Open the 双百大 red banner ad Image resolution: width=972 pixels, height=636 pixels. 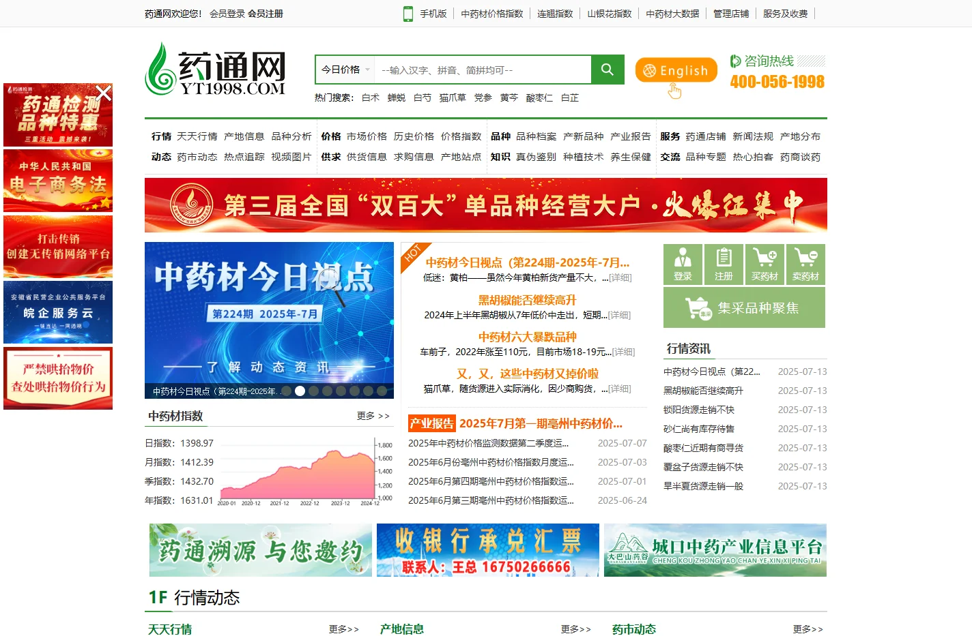point(486,205)
